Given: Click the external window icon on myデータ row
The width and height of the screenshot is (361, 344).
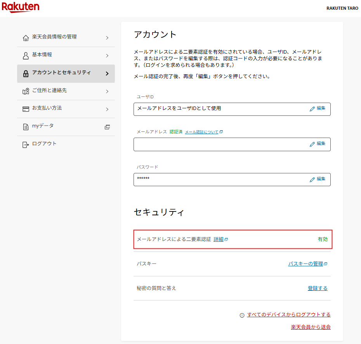Looking at the screenshot, I should tap(107, 127).
